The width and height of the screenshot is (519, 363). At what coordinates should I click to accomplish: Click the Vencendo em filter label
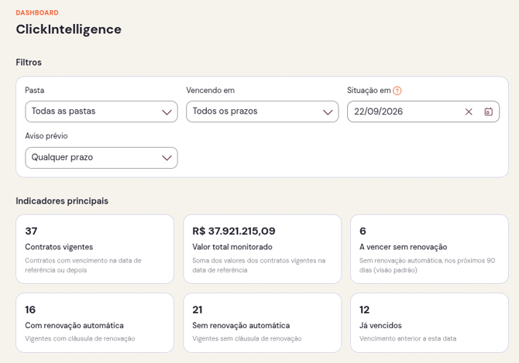[210, 91]
